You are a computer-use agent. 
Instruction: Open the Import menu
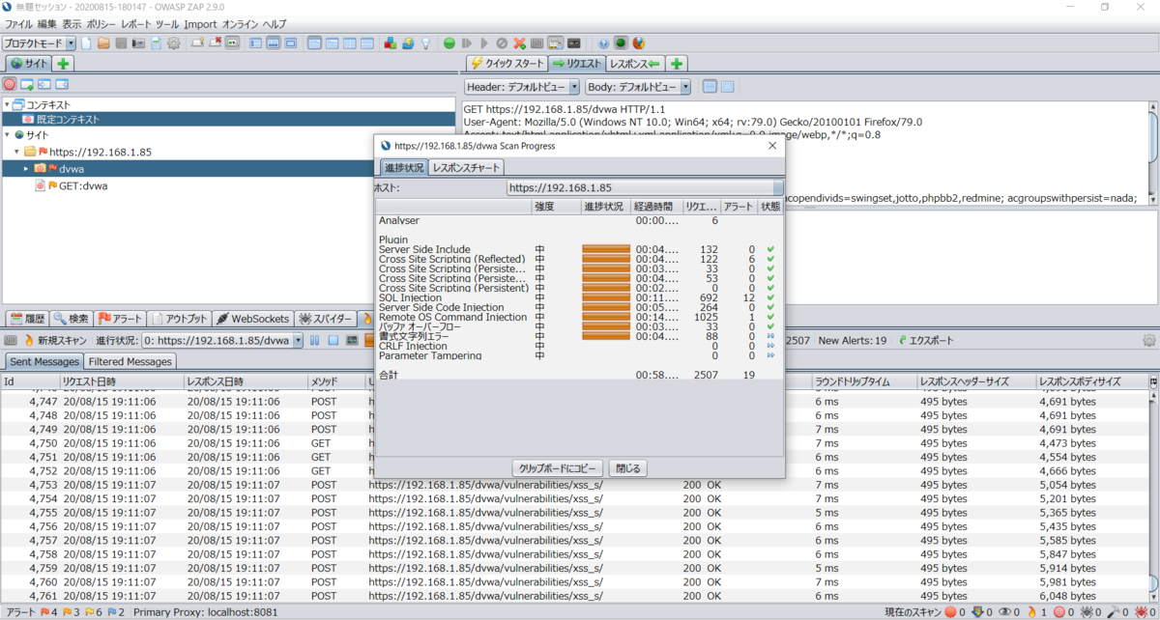pyautogui.click(x=200, y=23)
